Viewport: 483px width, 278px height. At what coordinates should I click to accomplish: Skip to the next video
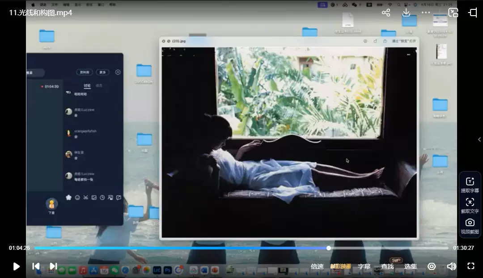53,266
